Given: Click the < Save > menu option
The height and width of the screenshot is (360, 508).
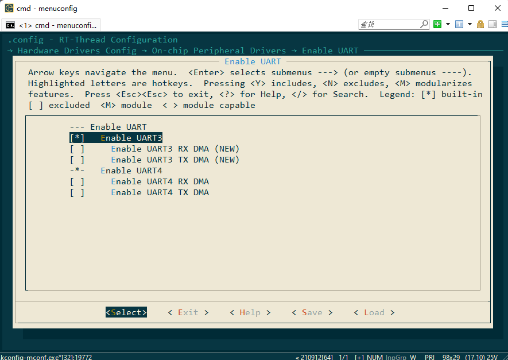Looking at the screenshot, I should click(x=312, y=312).
